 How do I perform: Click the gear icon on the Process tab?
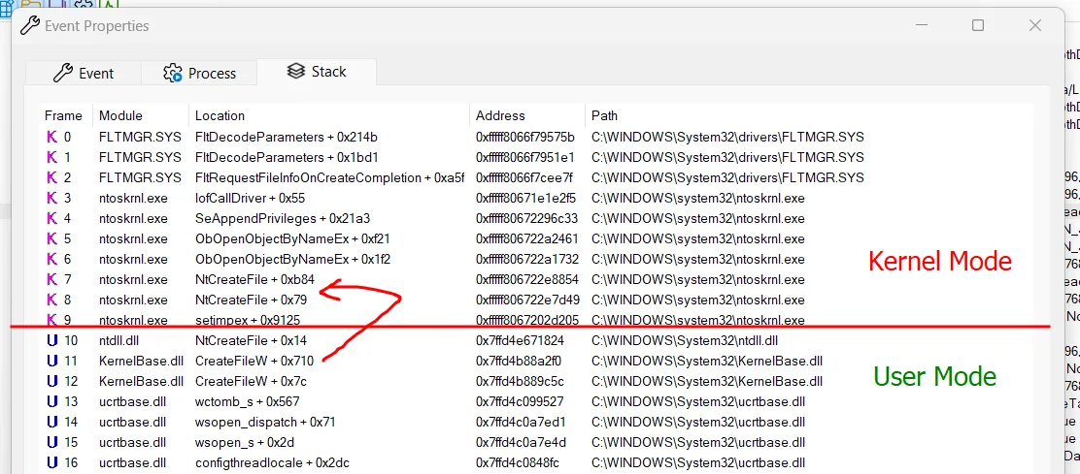[x=173, y=73]
